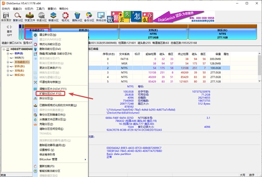
Task: Click the 快速分区 (Quick Partition) toolbar icon
Action: 42,17
